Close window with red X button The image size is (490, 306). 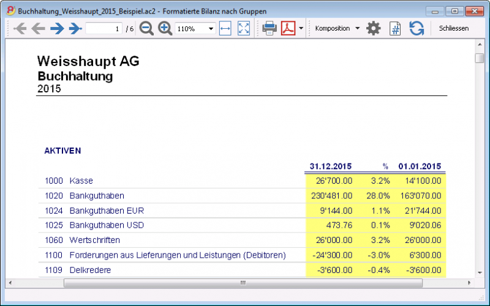[x=475, y=11]
